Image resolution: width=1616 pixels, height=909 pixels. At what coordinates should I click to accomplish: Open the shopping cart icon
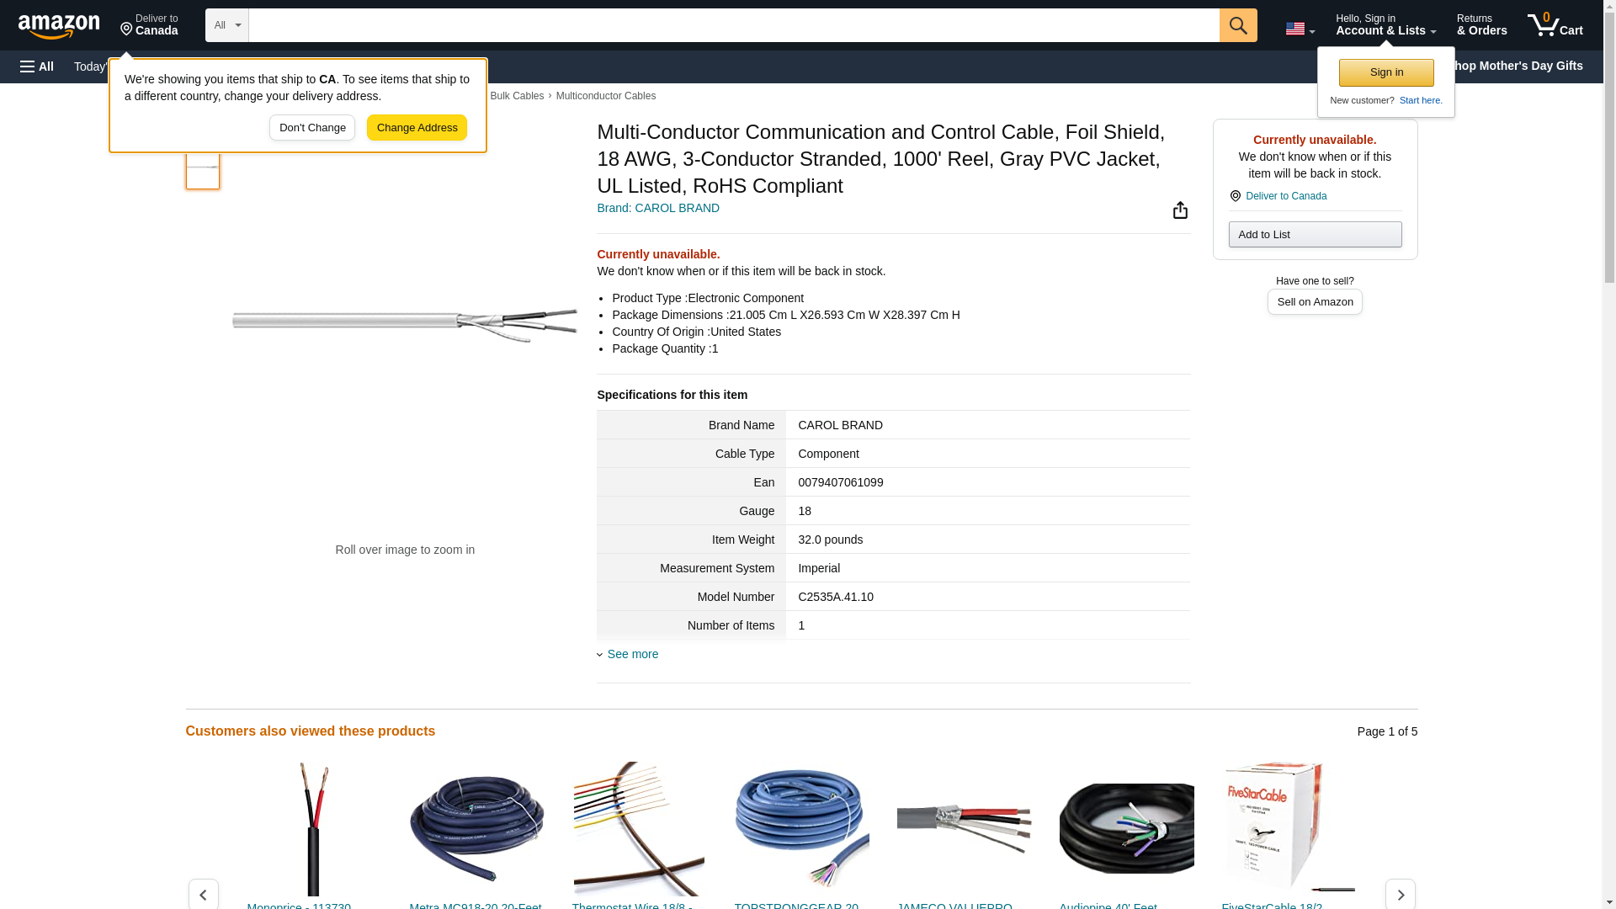[1555, 25]
